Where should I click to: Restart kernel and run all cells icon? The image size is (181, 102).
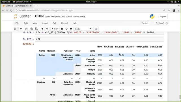71,29
